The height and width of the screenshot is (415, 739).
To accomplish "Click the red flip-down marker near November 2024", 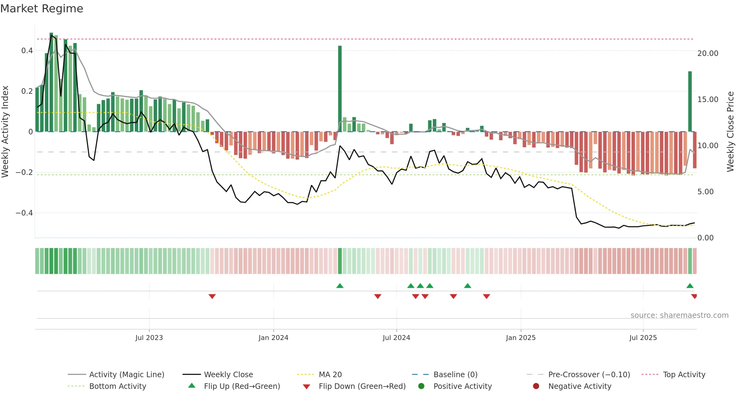I will point(487,296).
